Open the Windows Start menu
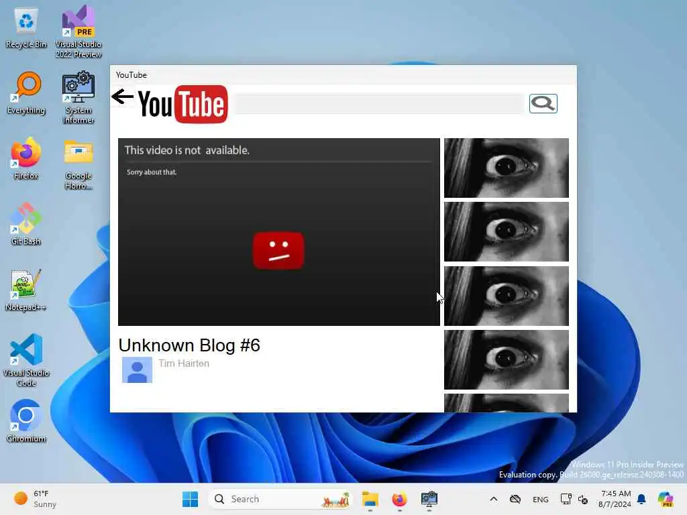 (x=190, y=499)
